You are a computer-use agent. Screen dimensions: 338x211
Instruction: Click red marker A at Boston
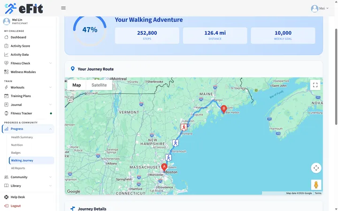click(164, 168)
